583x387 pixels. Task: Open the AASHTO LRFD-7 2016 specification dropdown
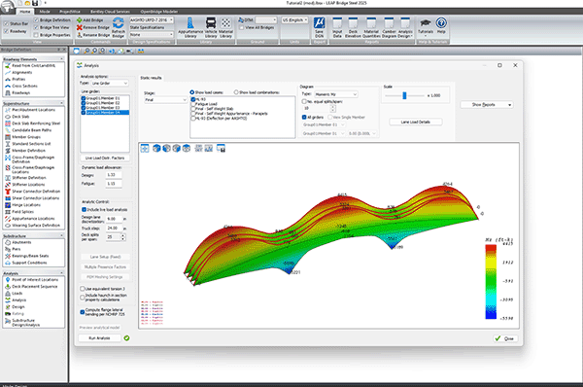[x=152, y=20]
